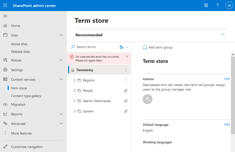This screenshot has height=152, width=235.
Task: Open Content type gallery
Action: [x=26, y=96]
